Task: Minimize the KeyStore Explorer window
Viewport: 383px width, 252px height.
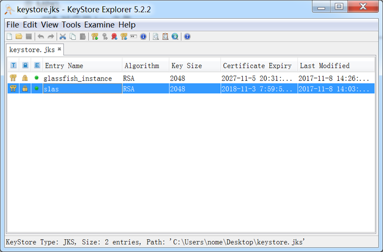Action: click(x=321, y=7)
